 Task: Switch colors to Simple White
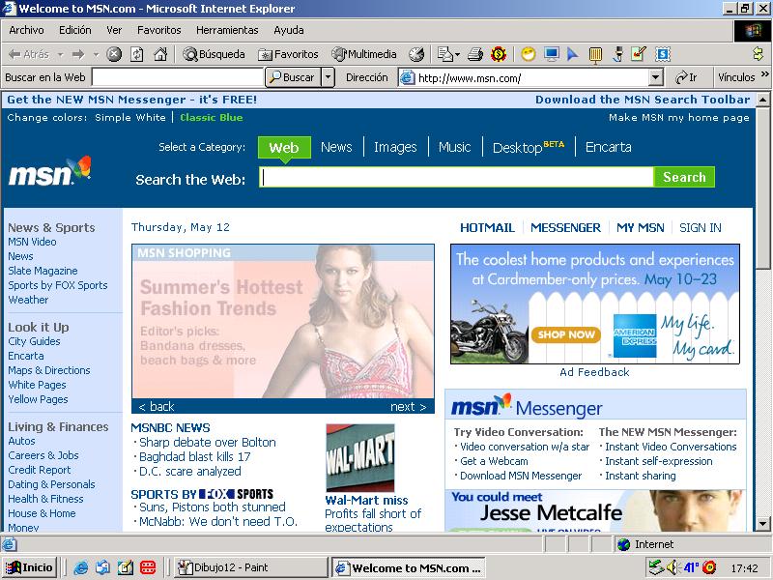point(130,117)
